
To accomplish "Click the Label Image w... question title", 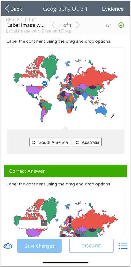I will pyautogui.click(x=26, y=25).
